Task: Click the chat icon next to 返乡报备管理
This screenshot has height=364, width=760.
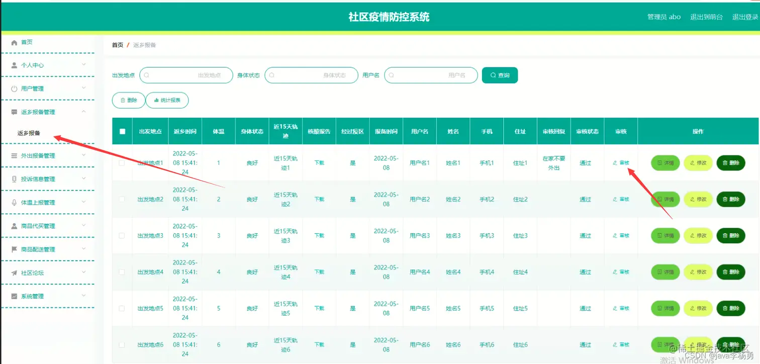Action: [14, 112]
